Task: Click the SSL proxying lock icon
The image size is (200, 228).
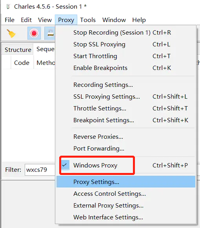Action: (x=50, y=33)
